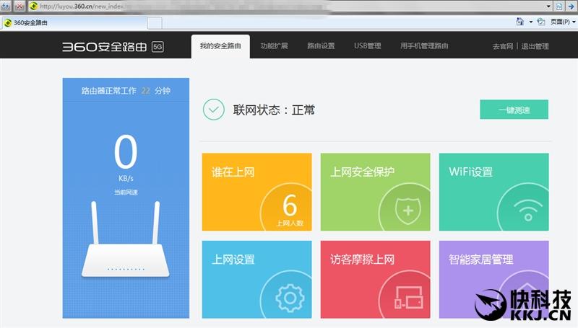Click the red X stop-loading icon

coord(20,6)
